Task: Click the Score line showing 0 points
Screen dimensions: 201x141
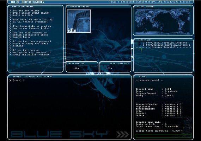Action: point(156,91)
